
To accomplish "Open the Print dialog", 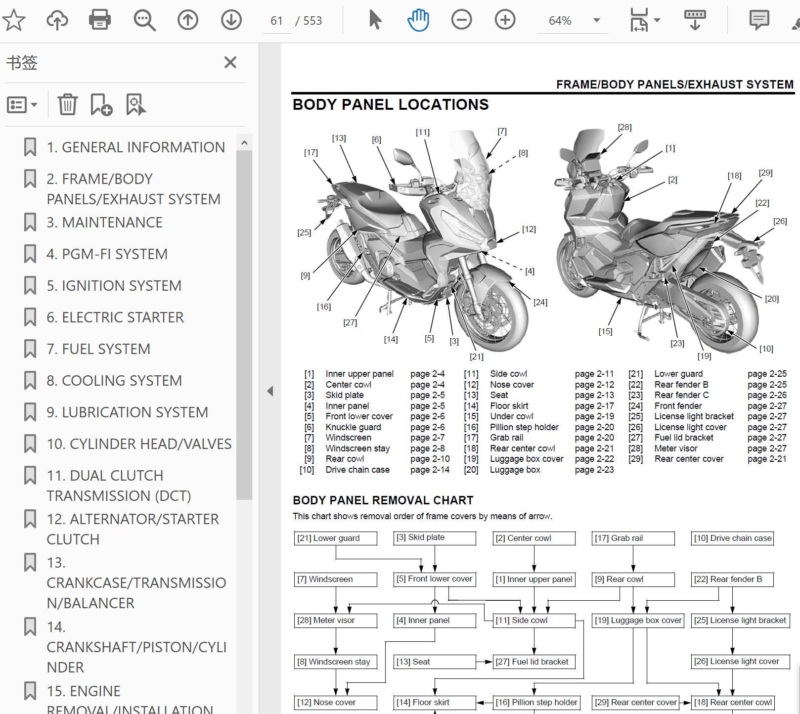I will pos(99,20).
